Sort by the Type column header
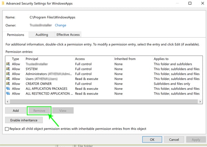The image size is (207, 147). tap(16, 59)
